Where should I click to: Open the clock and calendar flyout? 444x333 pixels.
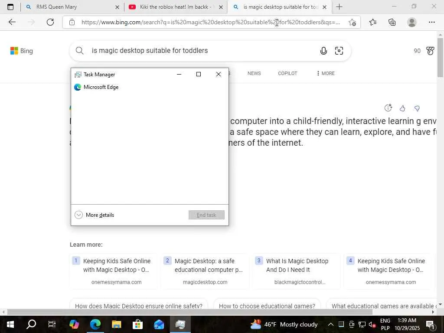click(x=407, y=324)
